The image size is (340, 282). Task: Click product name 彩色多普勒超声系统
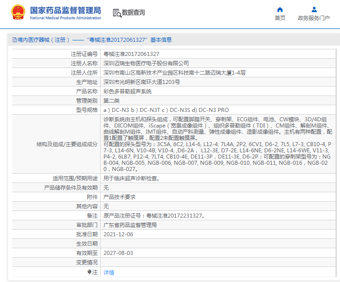(127, 91)
